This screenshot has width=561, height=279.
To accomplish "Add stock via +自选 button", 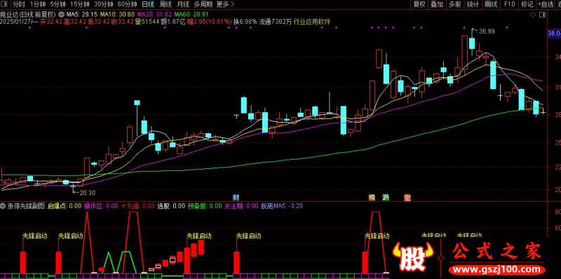I will coord(546,4).
